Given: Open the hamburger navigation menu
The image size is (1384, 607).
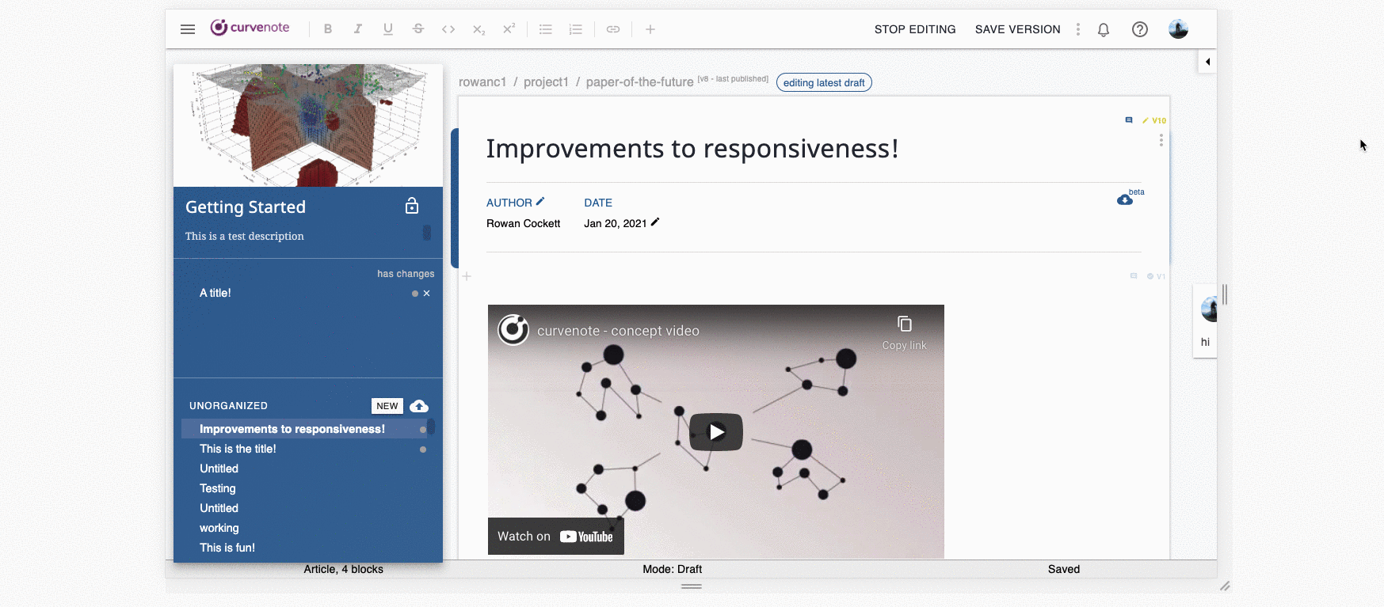Looking at the screenshot, I should [188, 29].
